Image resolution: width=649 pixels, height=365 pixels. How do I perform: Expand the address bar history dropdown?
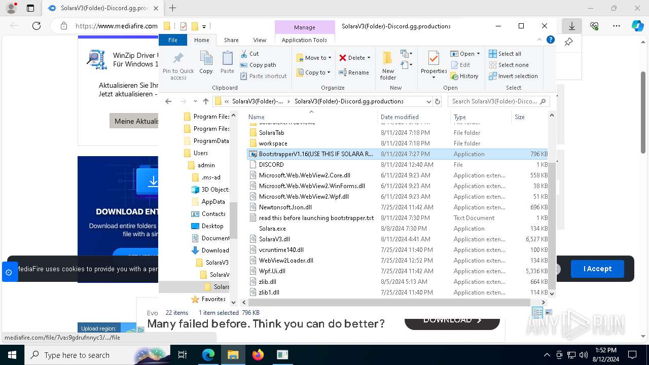(428, 101)
